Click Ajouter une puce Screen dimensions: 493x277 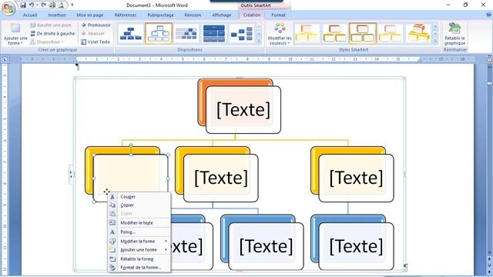(x=51, y=25)
